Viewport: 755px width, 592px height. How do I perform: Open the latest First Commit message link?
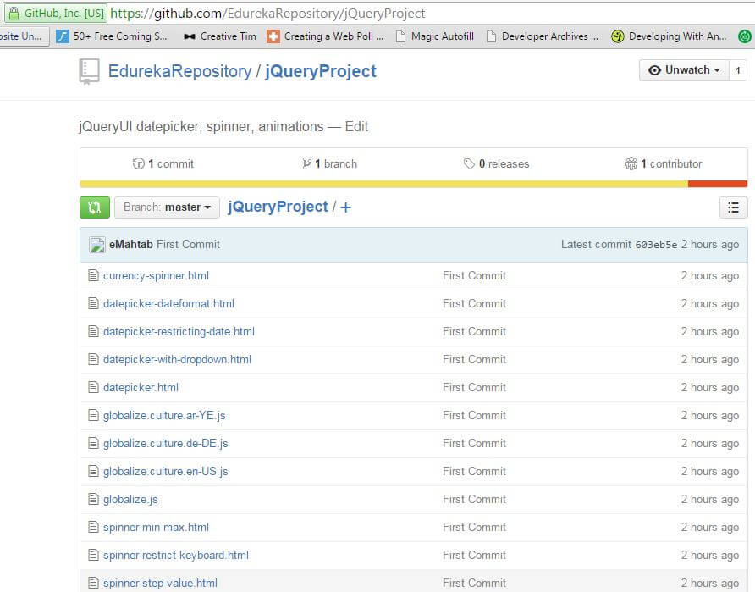coord(188,244)
